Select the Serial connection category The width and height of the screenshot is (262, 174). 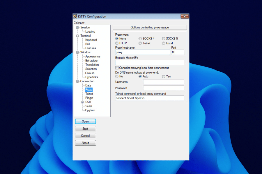click(x=88, y=106)
